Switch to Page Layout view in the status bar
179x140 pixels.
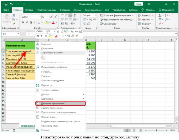click(x=134, y=130)
